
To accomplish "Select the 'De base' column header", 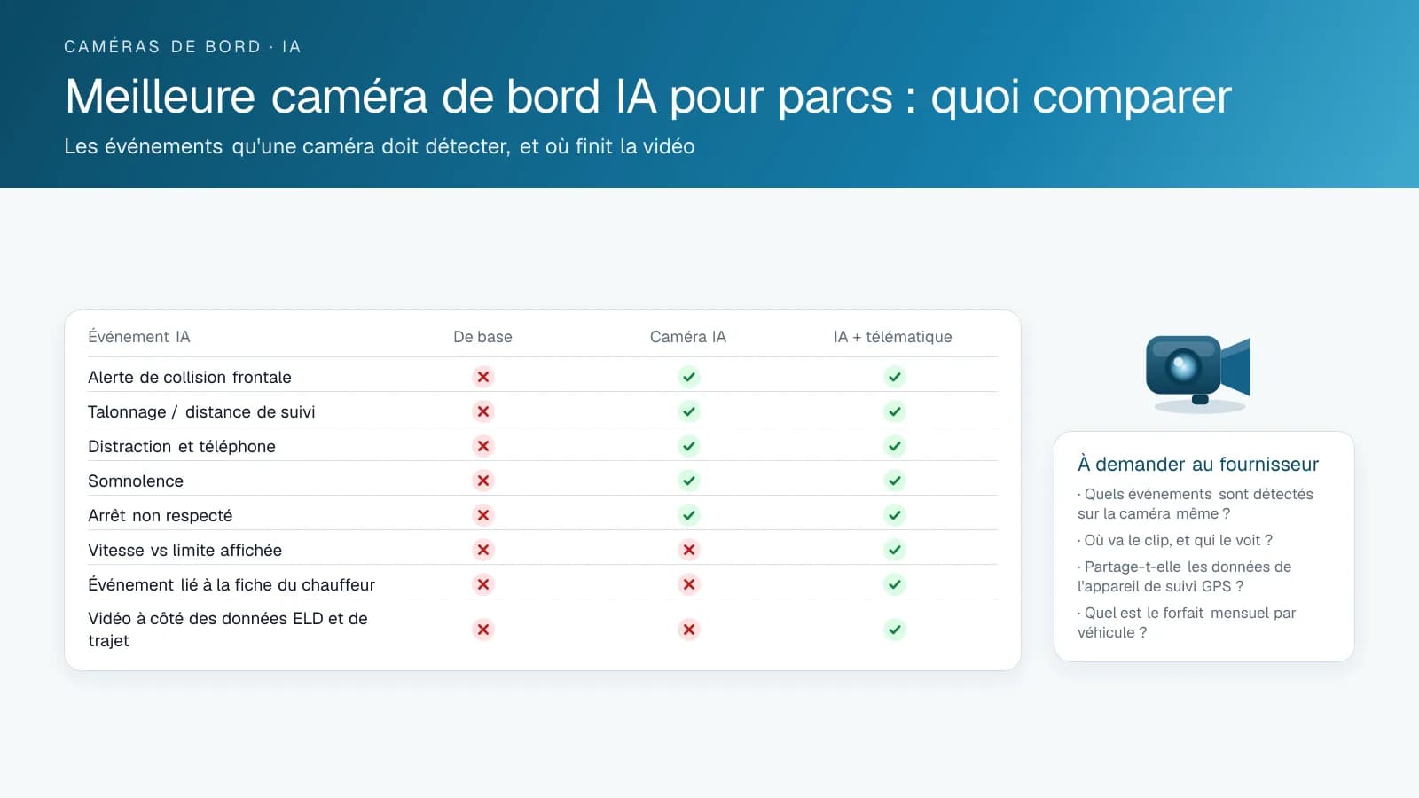I will tap(482, 337).
